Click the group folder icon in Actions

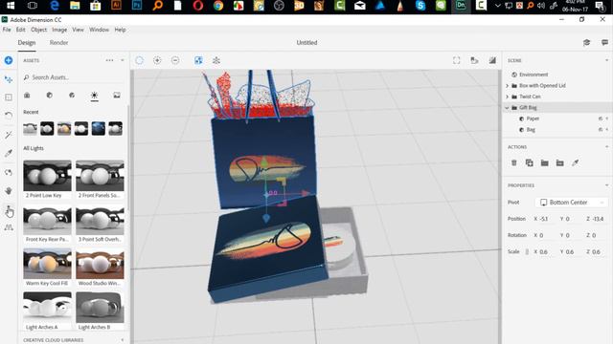[x=545, y=163]
